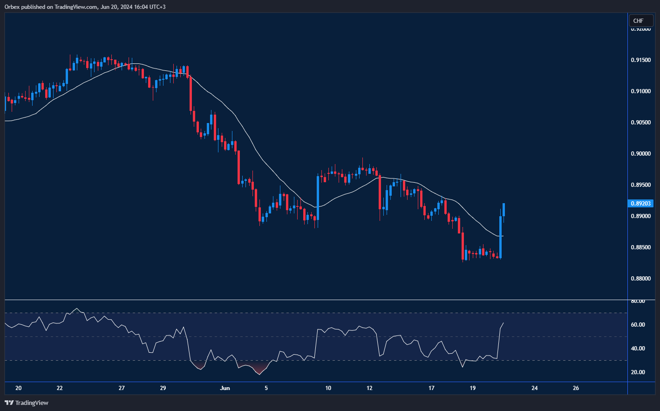Click the RSI line's latest point near 60
Image resolution: width=660 pixels, height=411 pixels.
point(503,323)
